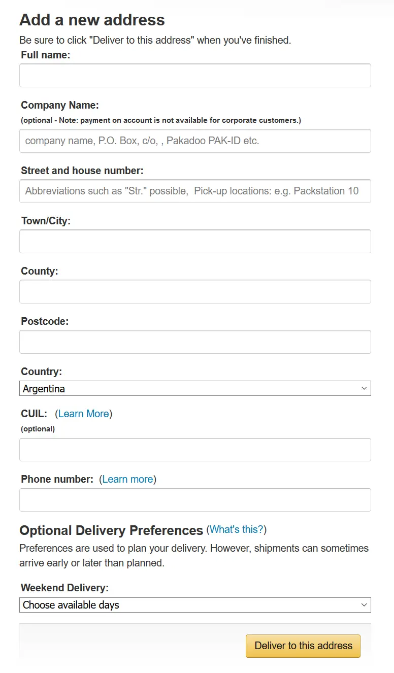Click the "Full name:" label text

[x=46, y=55]
